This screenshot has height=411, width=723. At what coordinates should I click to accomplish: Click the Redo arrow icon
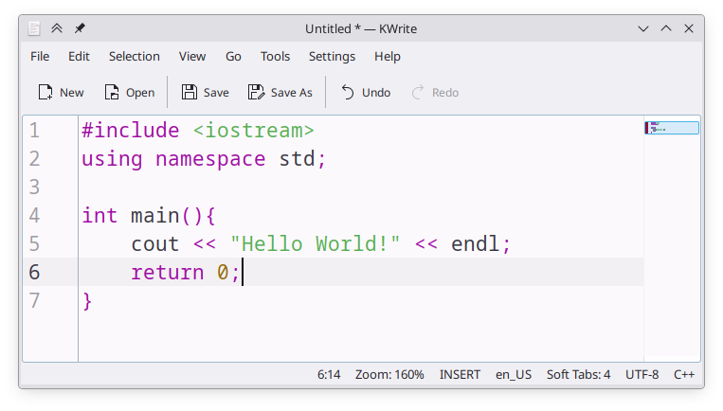pyautogui.click(x=418, y=93)
